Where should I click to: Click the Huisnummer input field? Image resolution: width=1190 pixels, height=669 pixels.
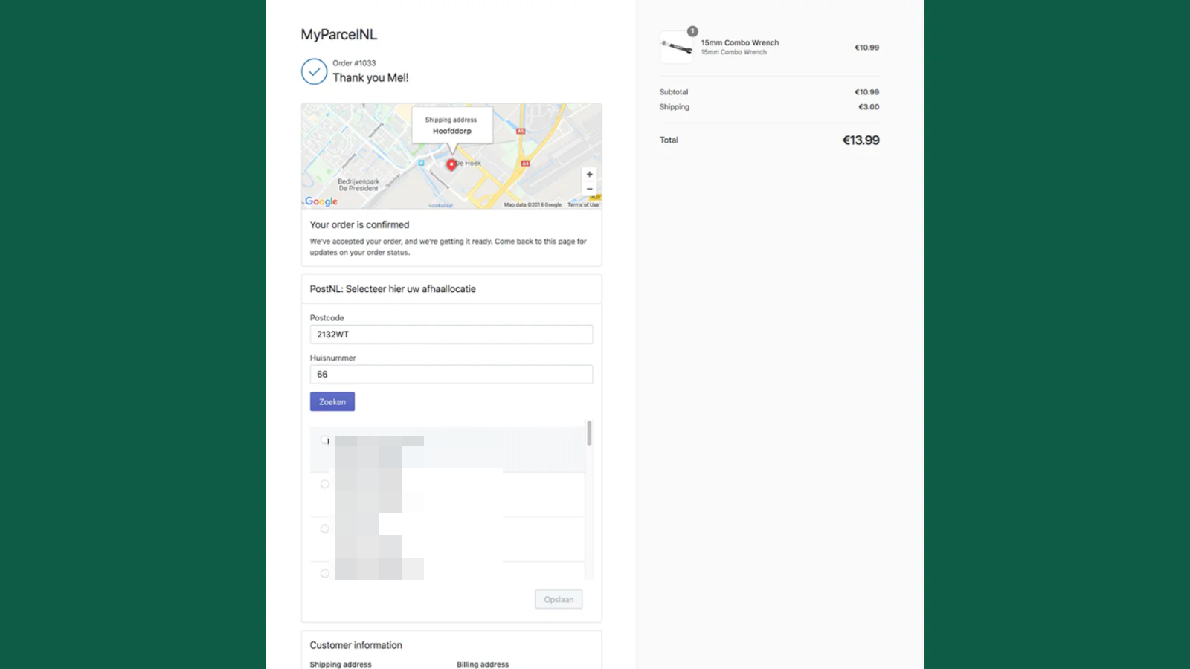point(451,374)
